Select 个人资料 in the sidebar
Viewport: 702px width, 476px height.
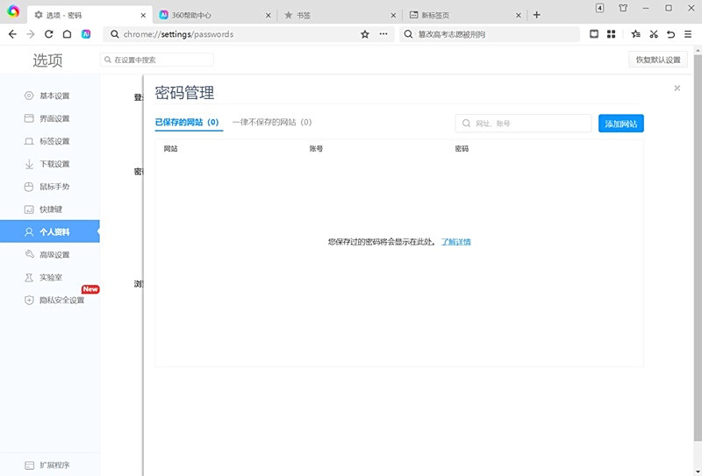[50, 231]
